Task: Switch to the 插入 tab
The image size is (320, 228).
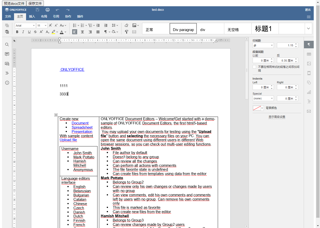Action: (x=32, y=17)
